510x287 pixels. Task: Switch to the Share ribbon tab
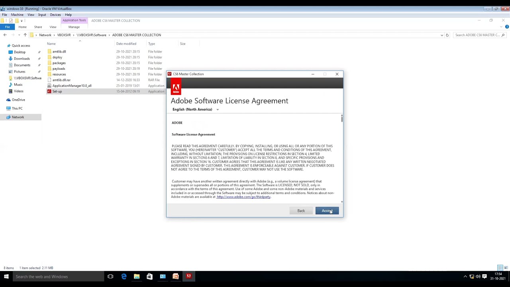tap(38, 27)
